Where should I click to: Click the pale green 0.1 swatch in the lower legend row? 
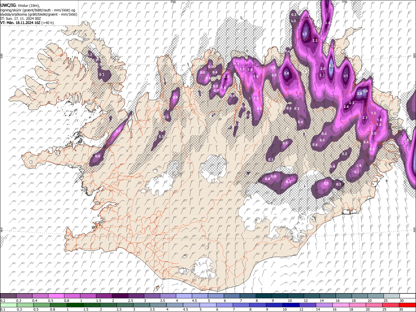tap(8, 305)
